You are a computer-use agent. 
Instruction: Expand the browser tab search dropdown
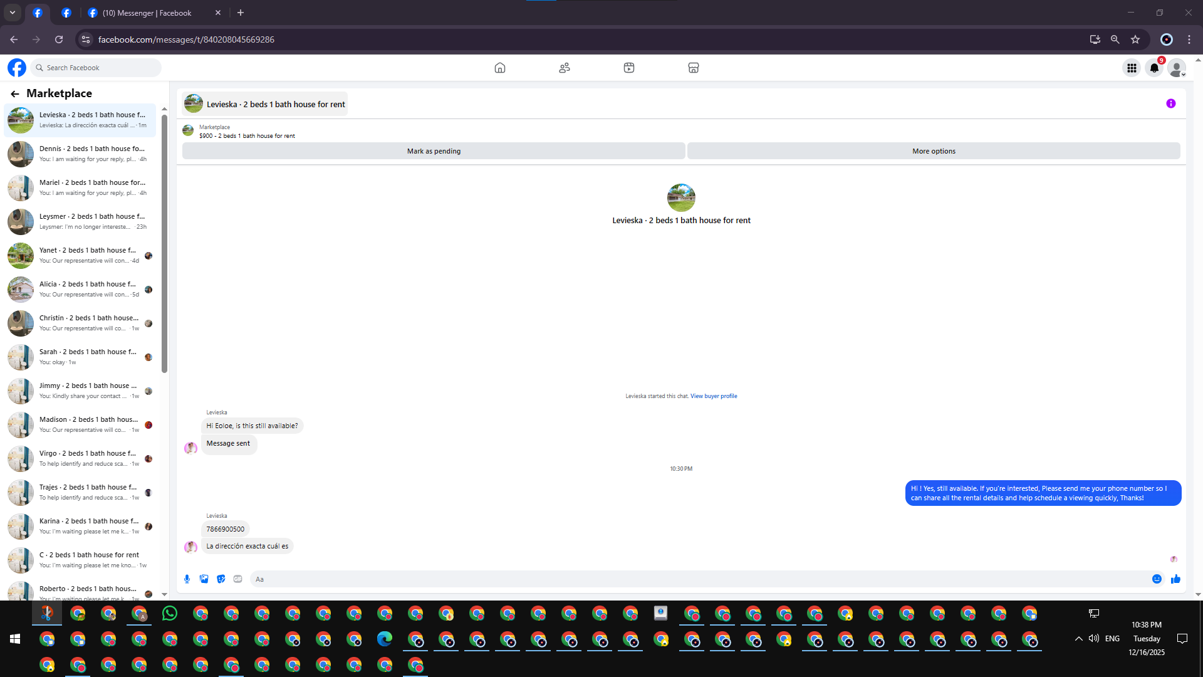(13, 13)
